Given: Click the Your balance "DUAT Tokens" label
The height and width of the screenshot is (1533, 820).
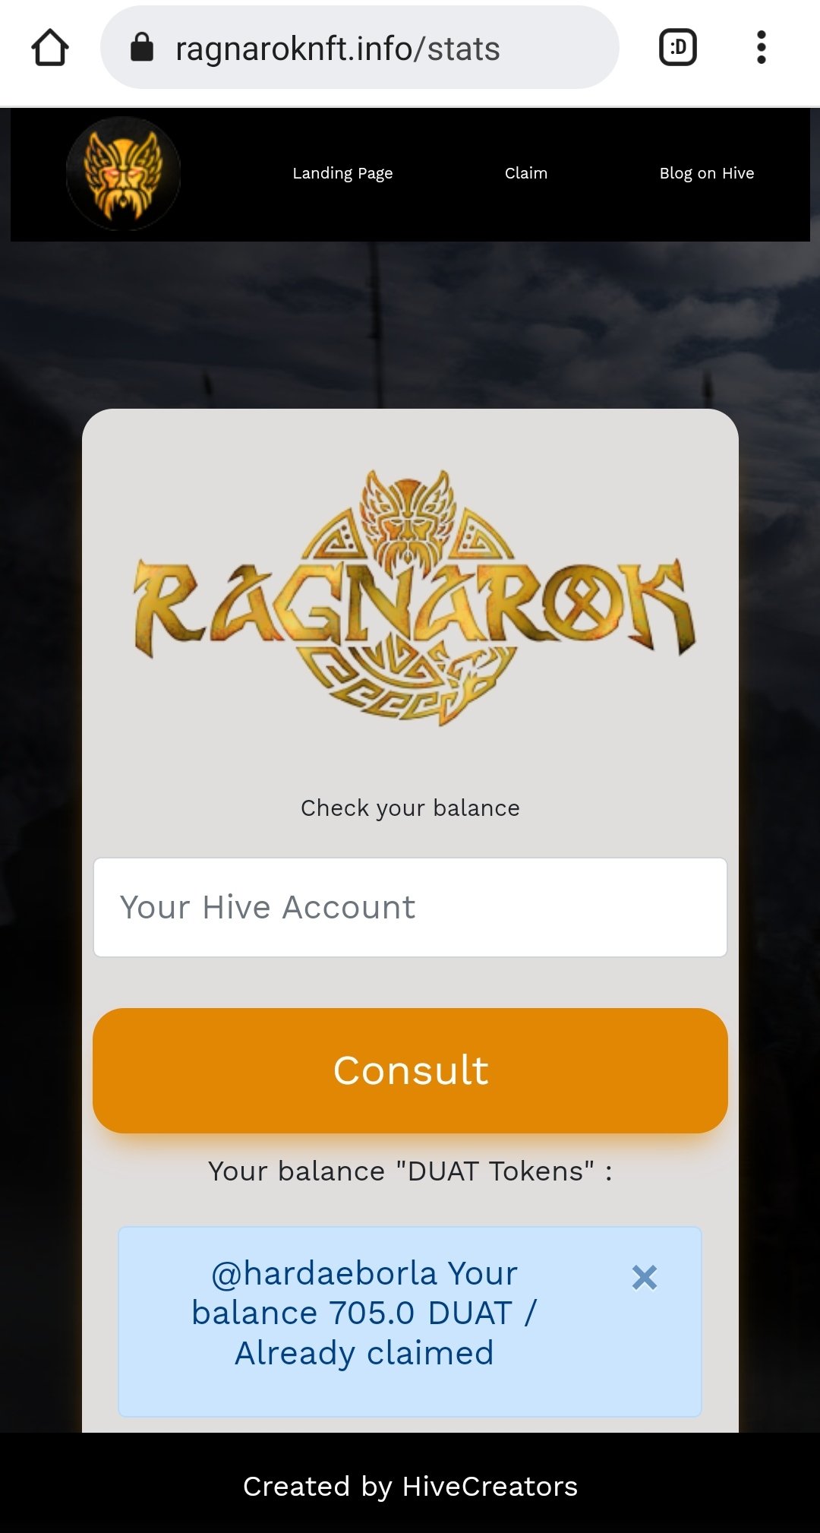Looking at the screenshot, I should click(410, 1171).
